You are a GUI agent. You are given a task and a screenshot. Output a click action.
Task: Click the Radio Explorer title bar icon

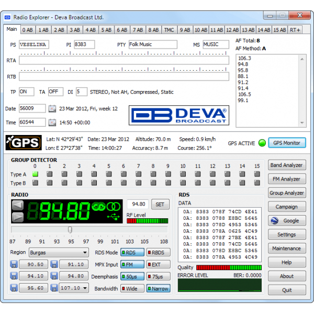pyautogui.click(x=7, y=17)
